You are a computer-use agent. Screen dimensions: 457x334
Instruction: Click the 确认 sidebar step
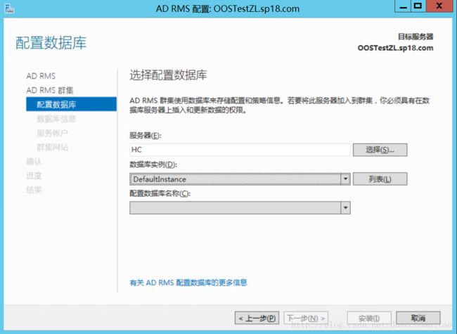[x=34, y=162]
